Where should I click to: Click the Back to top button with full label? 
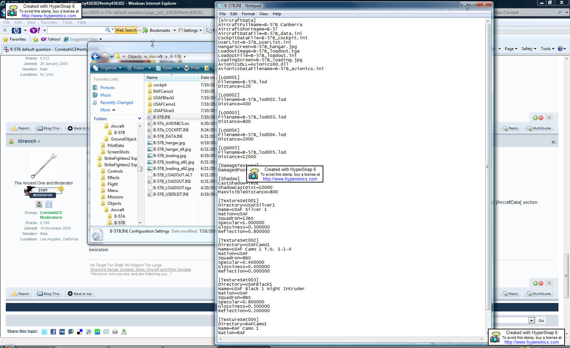coord(80,294)
